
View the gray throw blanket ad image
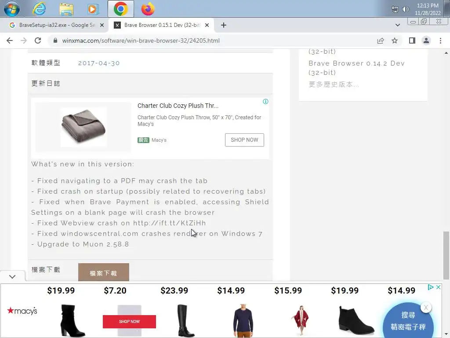[x=83, y=127]
